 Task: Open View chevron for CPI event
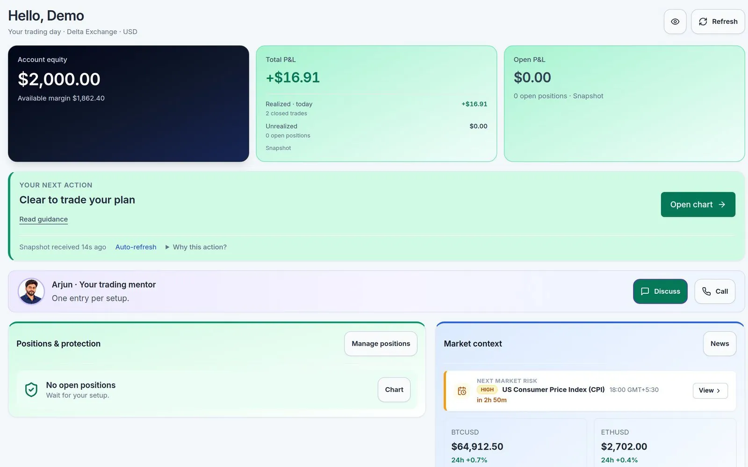click(x=710, y=390)
